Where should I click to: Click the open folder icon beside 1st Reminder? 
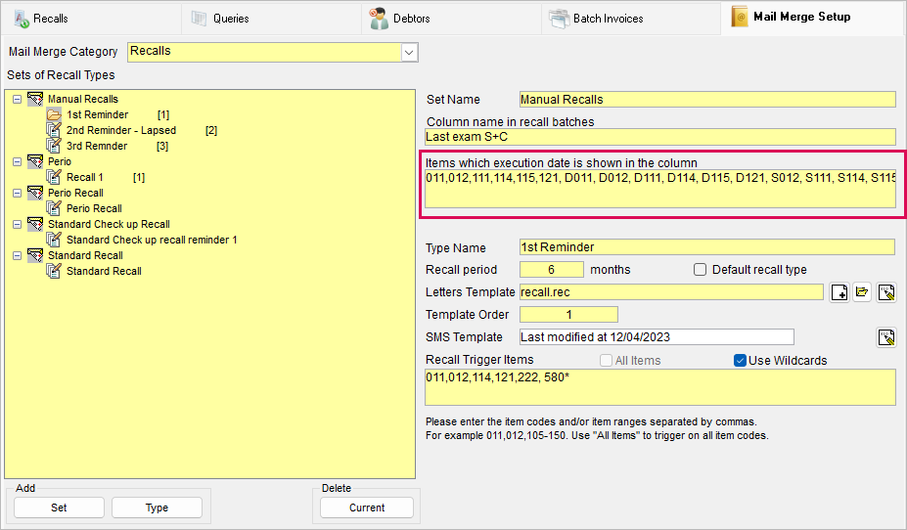click(x=54, y=114)
